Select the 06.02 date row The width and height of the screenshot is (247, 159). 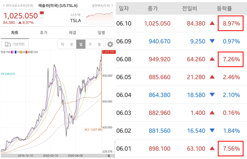(181, 130)
